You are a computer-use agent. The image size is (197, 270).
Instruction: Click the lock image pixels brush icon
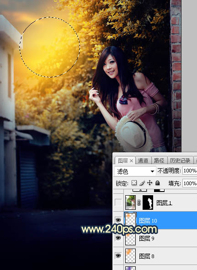tap(142, 183)
